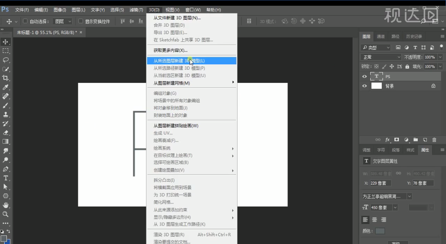Hide the PS text layer

(x=364, y=76)
